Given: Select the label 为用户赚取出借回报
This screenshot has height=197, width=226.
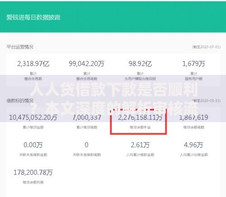Looking at the screenshot, I should 140,79.
